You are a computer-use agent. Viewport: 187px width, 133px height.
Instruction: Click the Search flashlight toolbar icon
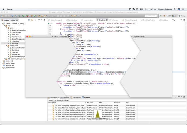coord(45,16)
